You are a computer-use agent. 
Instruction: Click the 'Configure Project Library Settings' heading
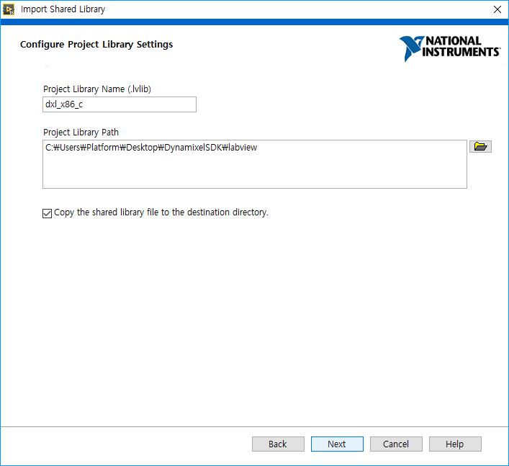pos(96,45)
